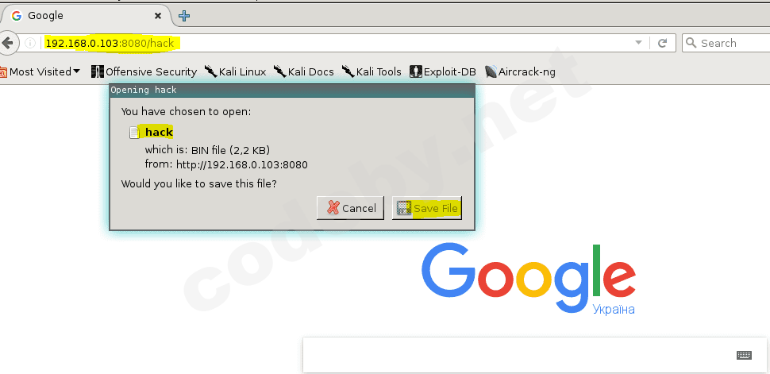Open the Offensive Security bookmark
770x374 pixels.
[x=144, y=71]
